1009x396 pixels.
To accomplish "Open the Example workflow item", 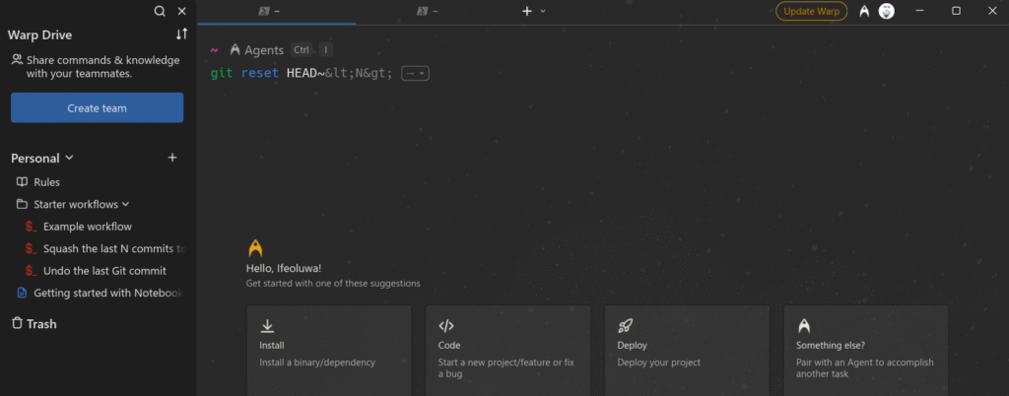I will (88, 227).
